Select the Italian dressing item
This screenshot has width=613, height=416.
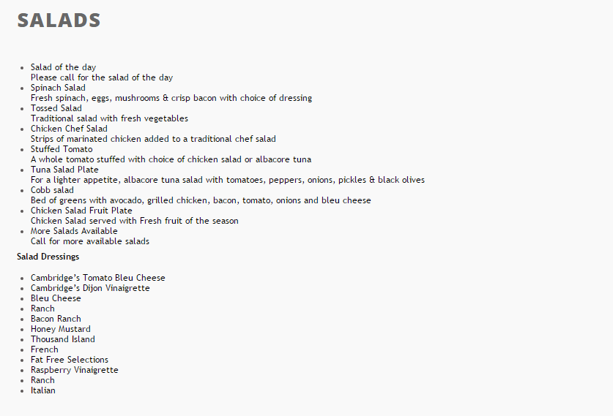click(x=43, y=390)
